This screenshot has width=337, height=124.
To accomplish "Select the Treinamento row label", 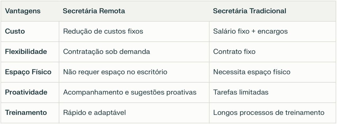I will click(26, 112).
